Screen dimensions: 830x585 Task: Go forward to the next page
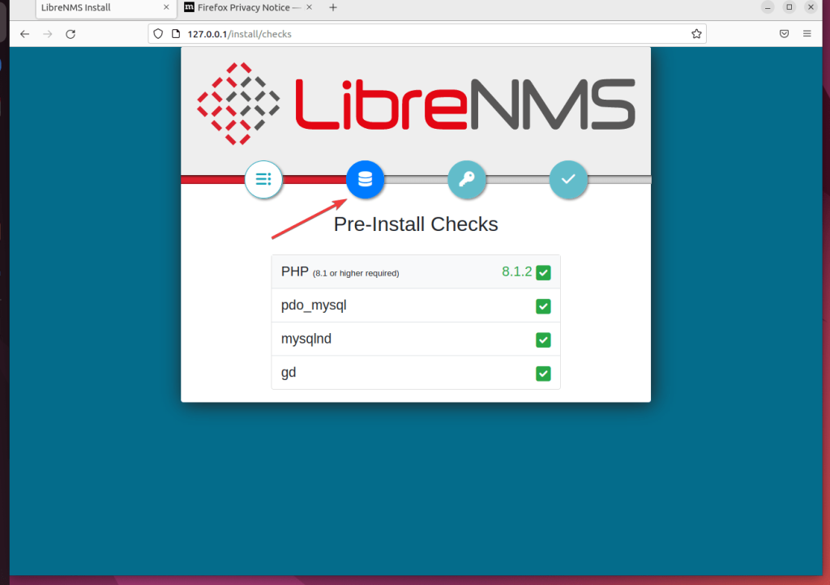pos(48,34)
